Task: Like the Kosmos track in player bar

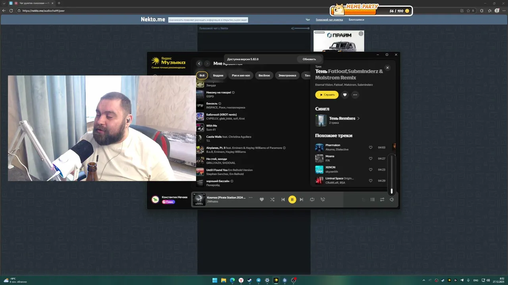Action: click(x=262, y=199)
